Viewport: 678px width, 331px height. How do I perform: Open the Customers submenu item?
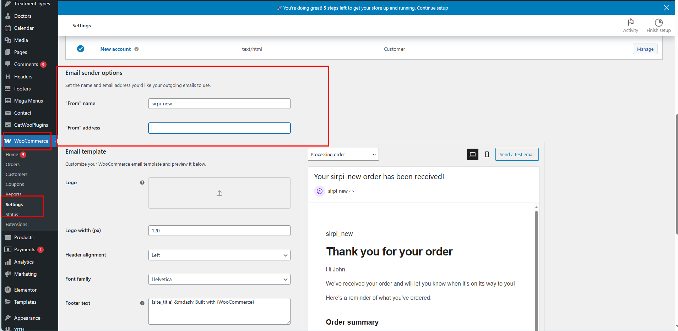(16, 174)
